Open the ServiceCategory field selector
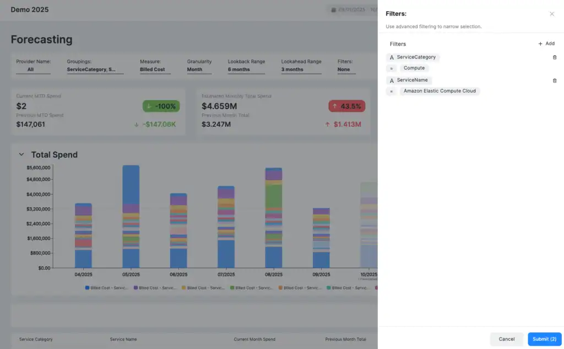The image size is (564, 349). [x=416, y=57]
